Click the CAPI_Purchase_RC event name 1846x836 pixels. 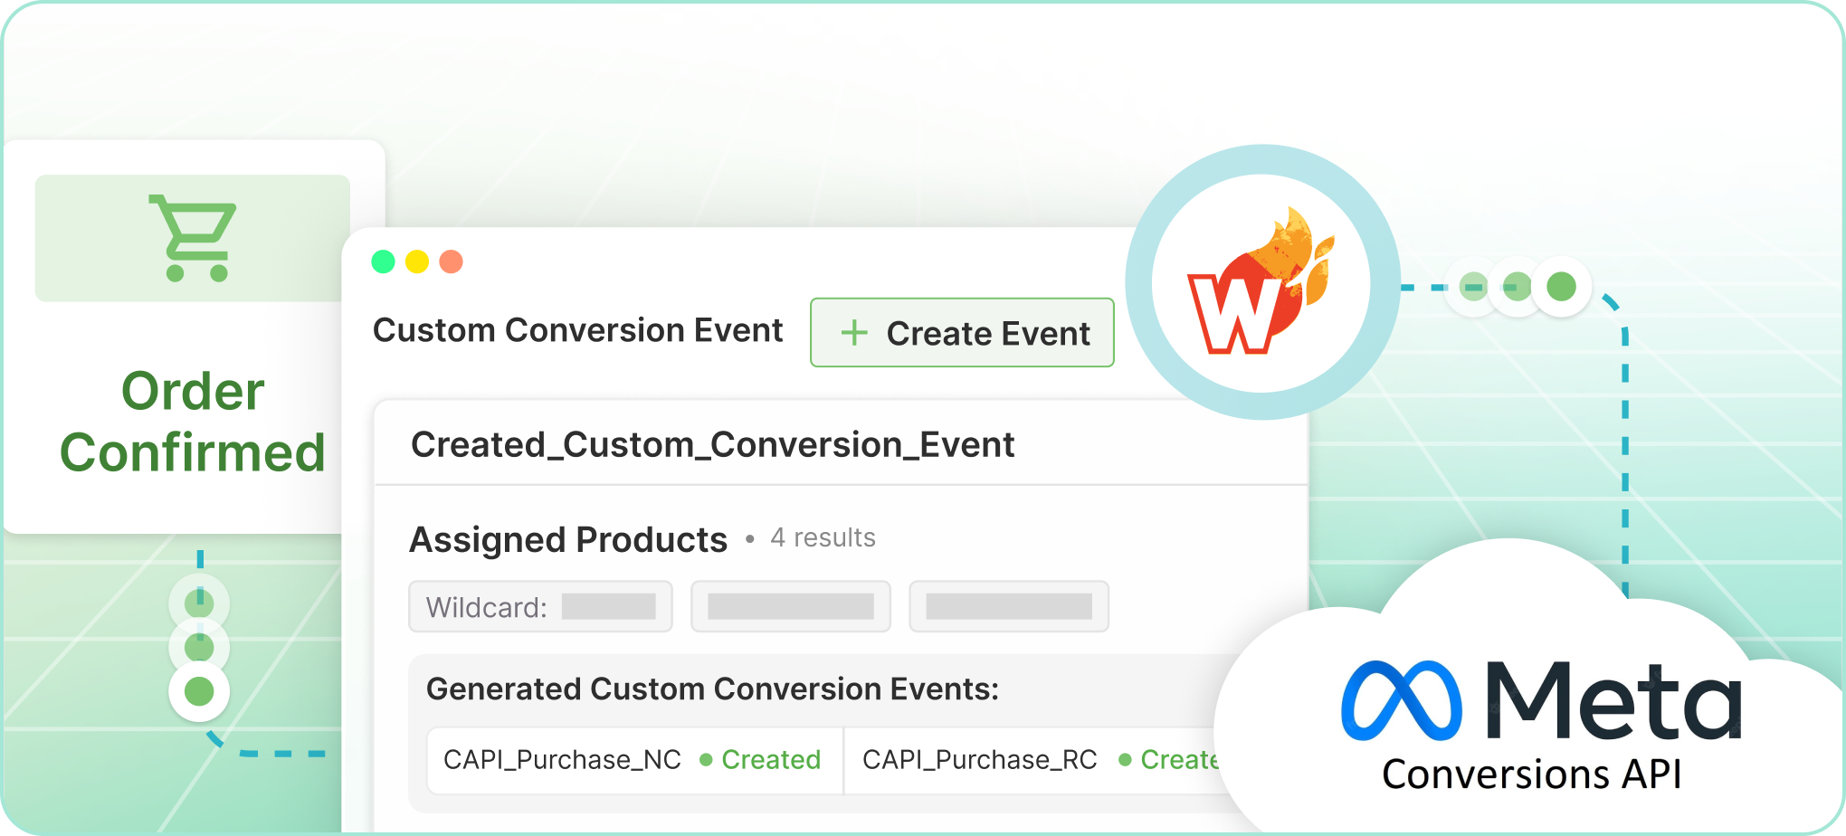point(979,760)
